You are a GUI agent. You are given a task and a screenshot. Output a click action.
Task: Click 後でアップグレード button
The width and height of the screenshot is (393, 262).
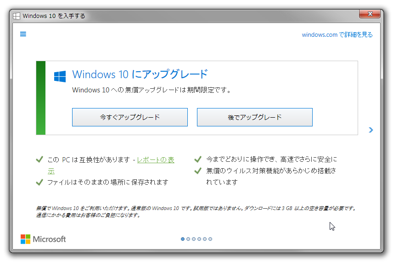(255, 117)
